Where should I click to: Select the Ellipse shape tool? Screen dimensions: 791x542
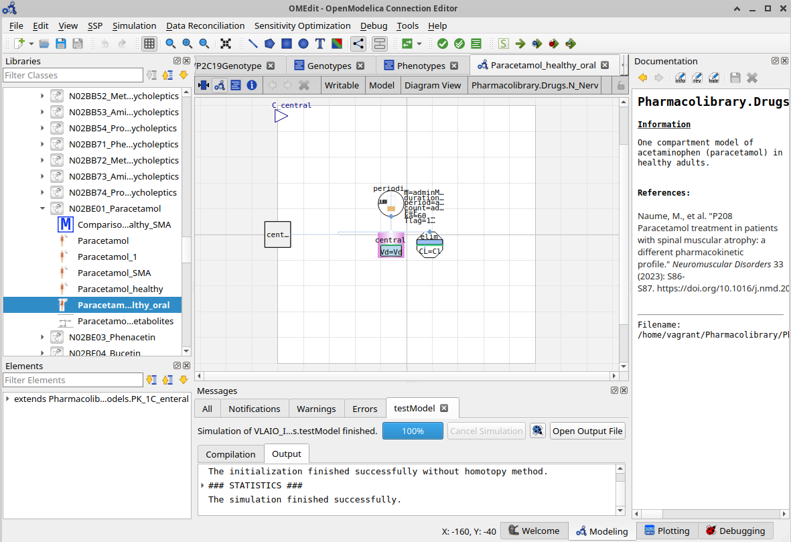pyautogui.click(x=303, y=44)
